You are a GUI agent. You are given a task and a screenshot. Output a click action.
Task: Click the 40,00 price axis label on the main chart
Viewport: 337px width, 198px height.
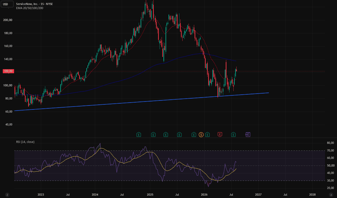pyautogui.click(x=9, y=125)
